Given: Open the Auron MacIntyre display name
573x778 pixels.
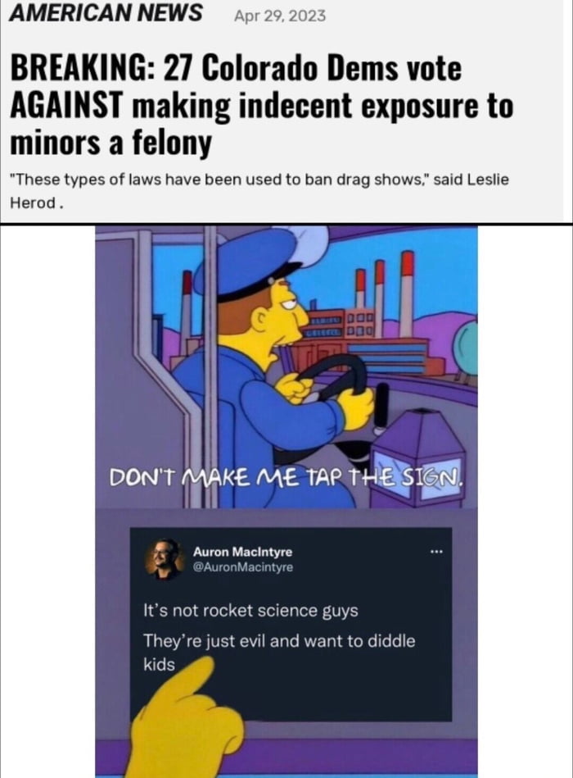Looking at the screenshot, I should pyautogui.click(x=242, y=552).
